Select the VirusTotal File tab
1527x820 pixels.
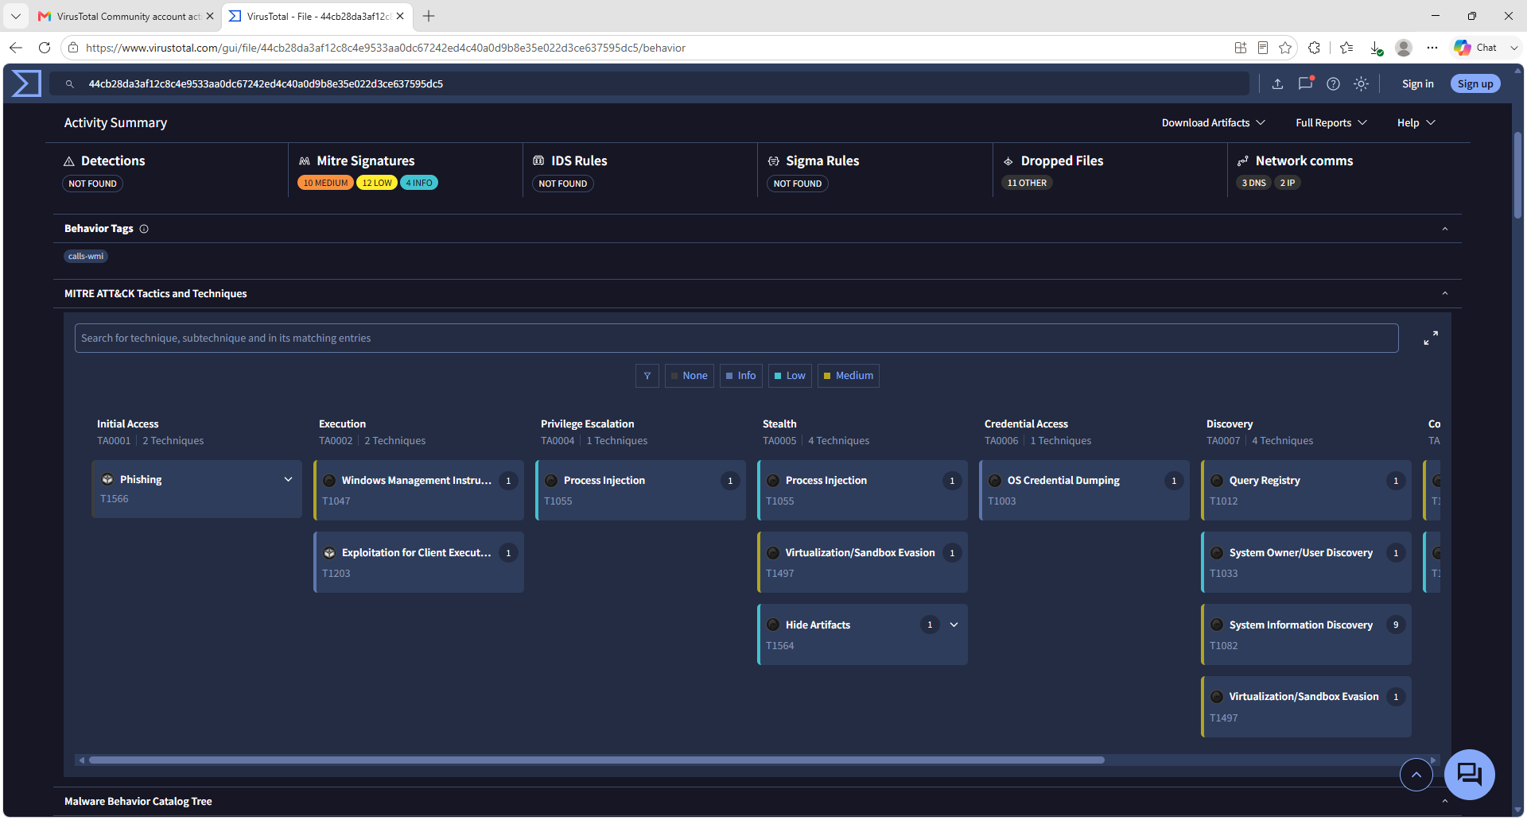(x=318, y=16)
